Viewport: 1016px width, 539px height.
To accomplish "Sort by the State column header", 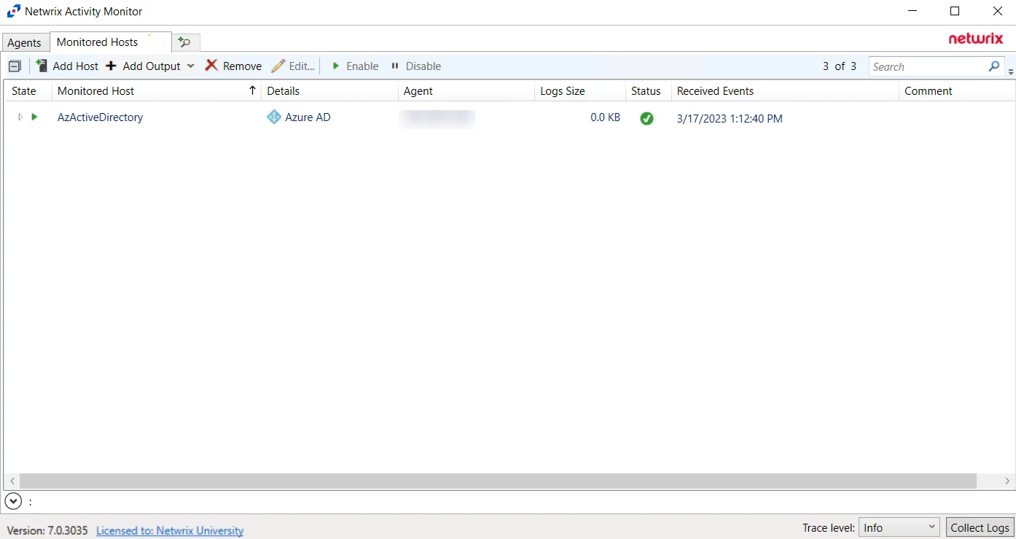I will [28, 91].
